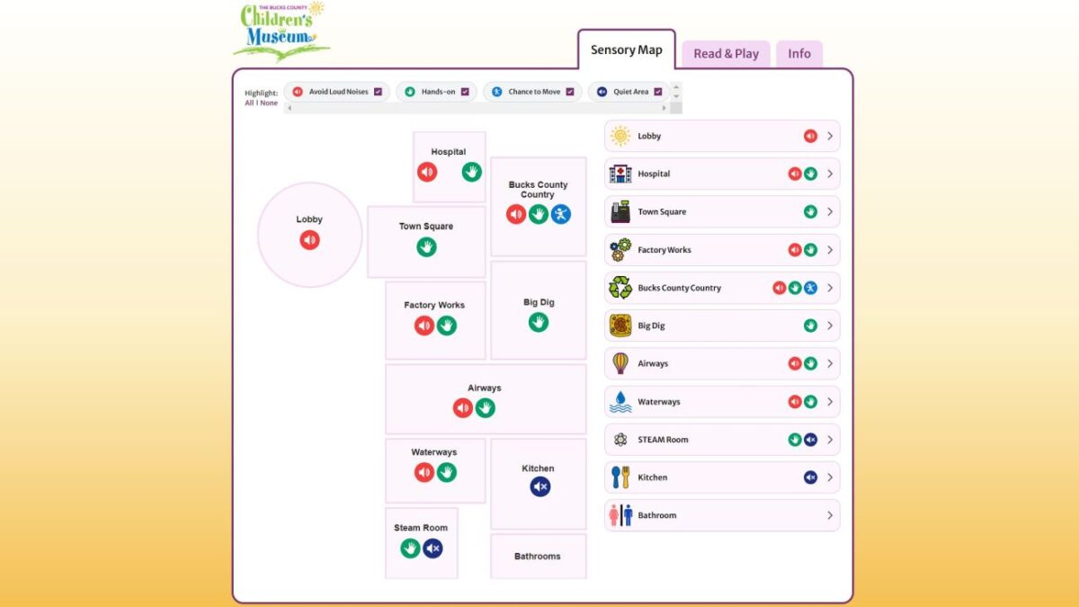Click the Hospital building icon in list

(620, 174)
